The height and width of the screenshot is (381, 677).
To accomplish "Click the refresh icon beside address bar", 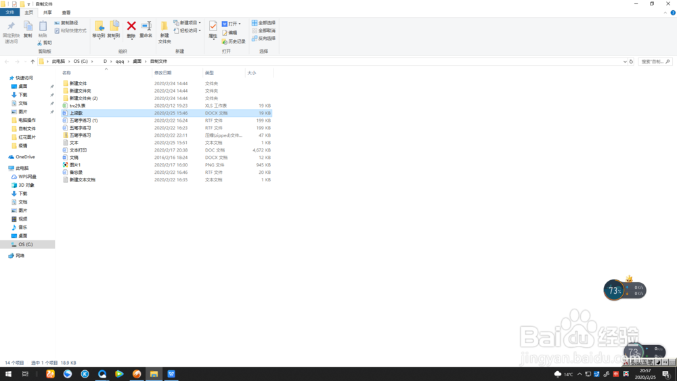I will [631, 62].
